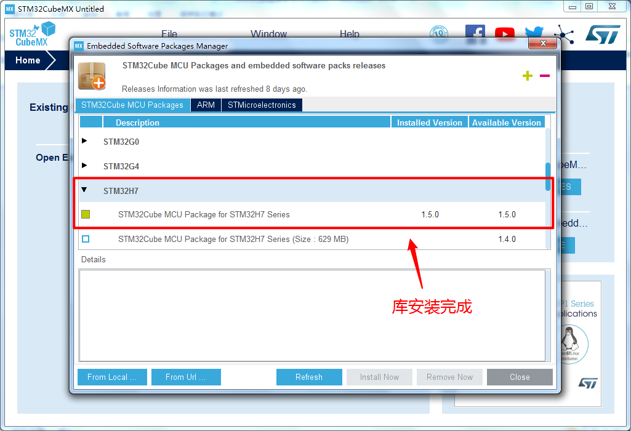
Task: Open the YouTube icon link
Action: (x=504, y=34)
